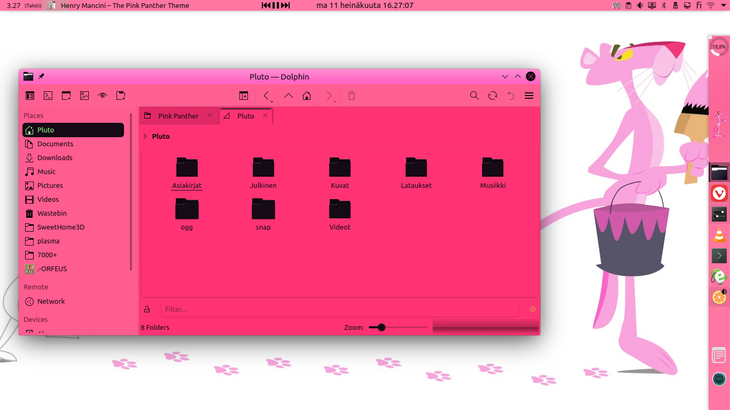Close the Pluto tab

coord(265,115)
